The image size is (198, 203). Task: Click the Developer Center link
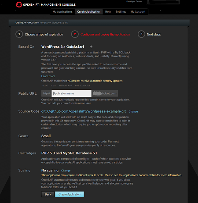[x=134, y=1]
